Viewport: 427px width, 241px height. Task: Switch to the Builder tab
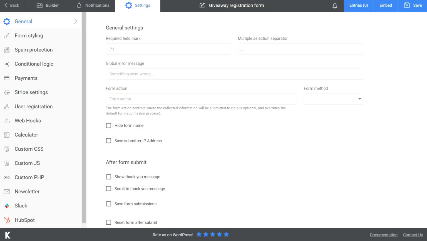click(x=48, y=5)
